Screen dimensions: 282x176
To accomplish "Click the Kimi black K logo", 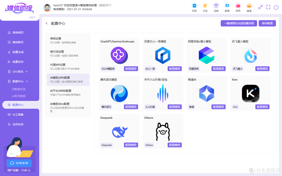I will pyautogui.click(x=250, y=93).
